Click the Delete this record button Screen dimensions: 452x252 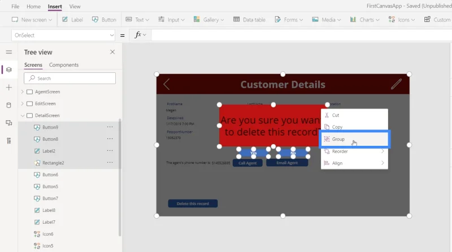[193, 203]
